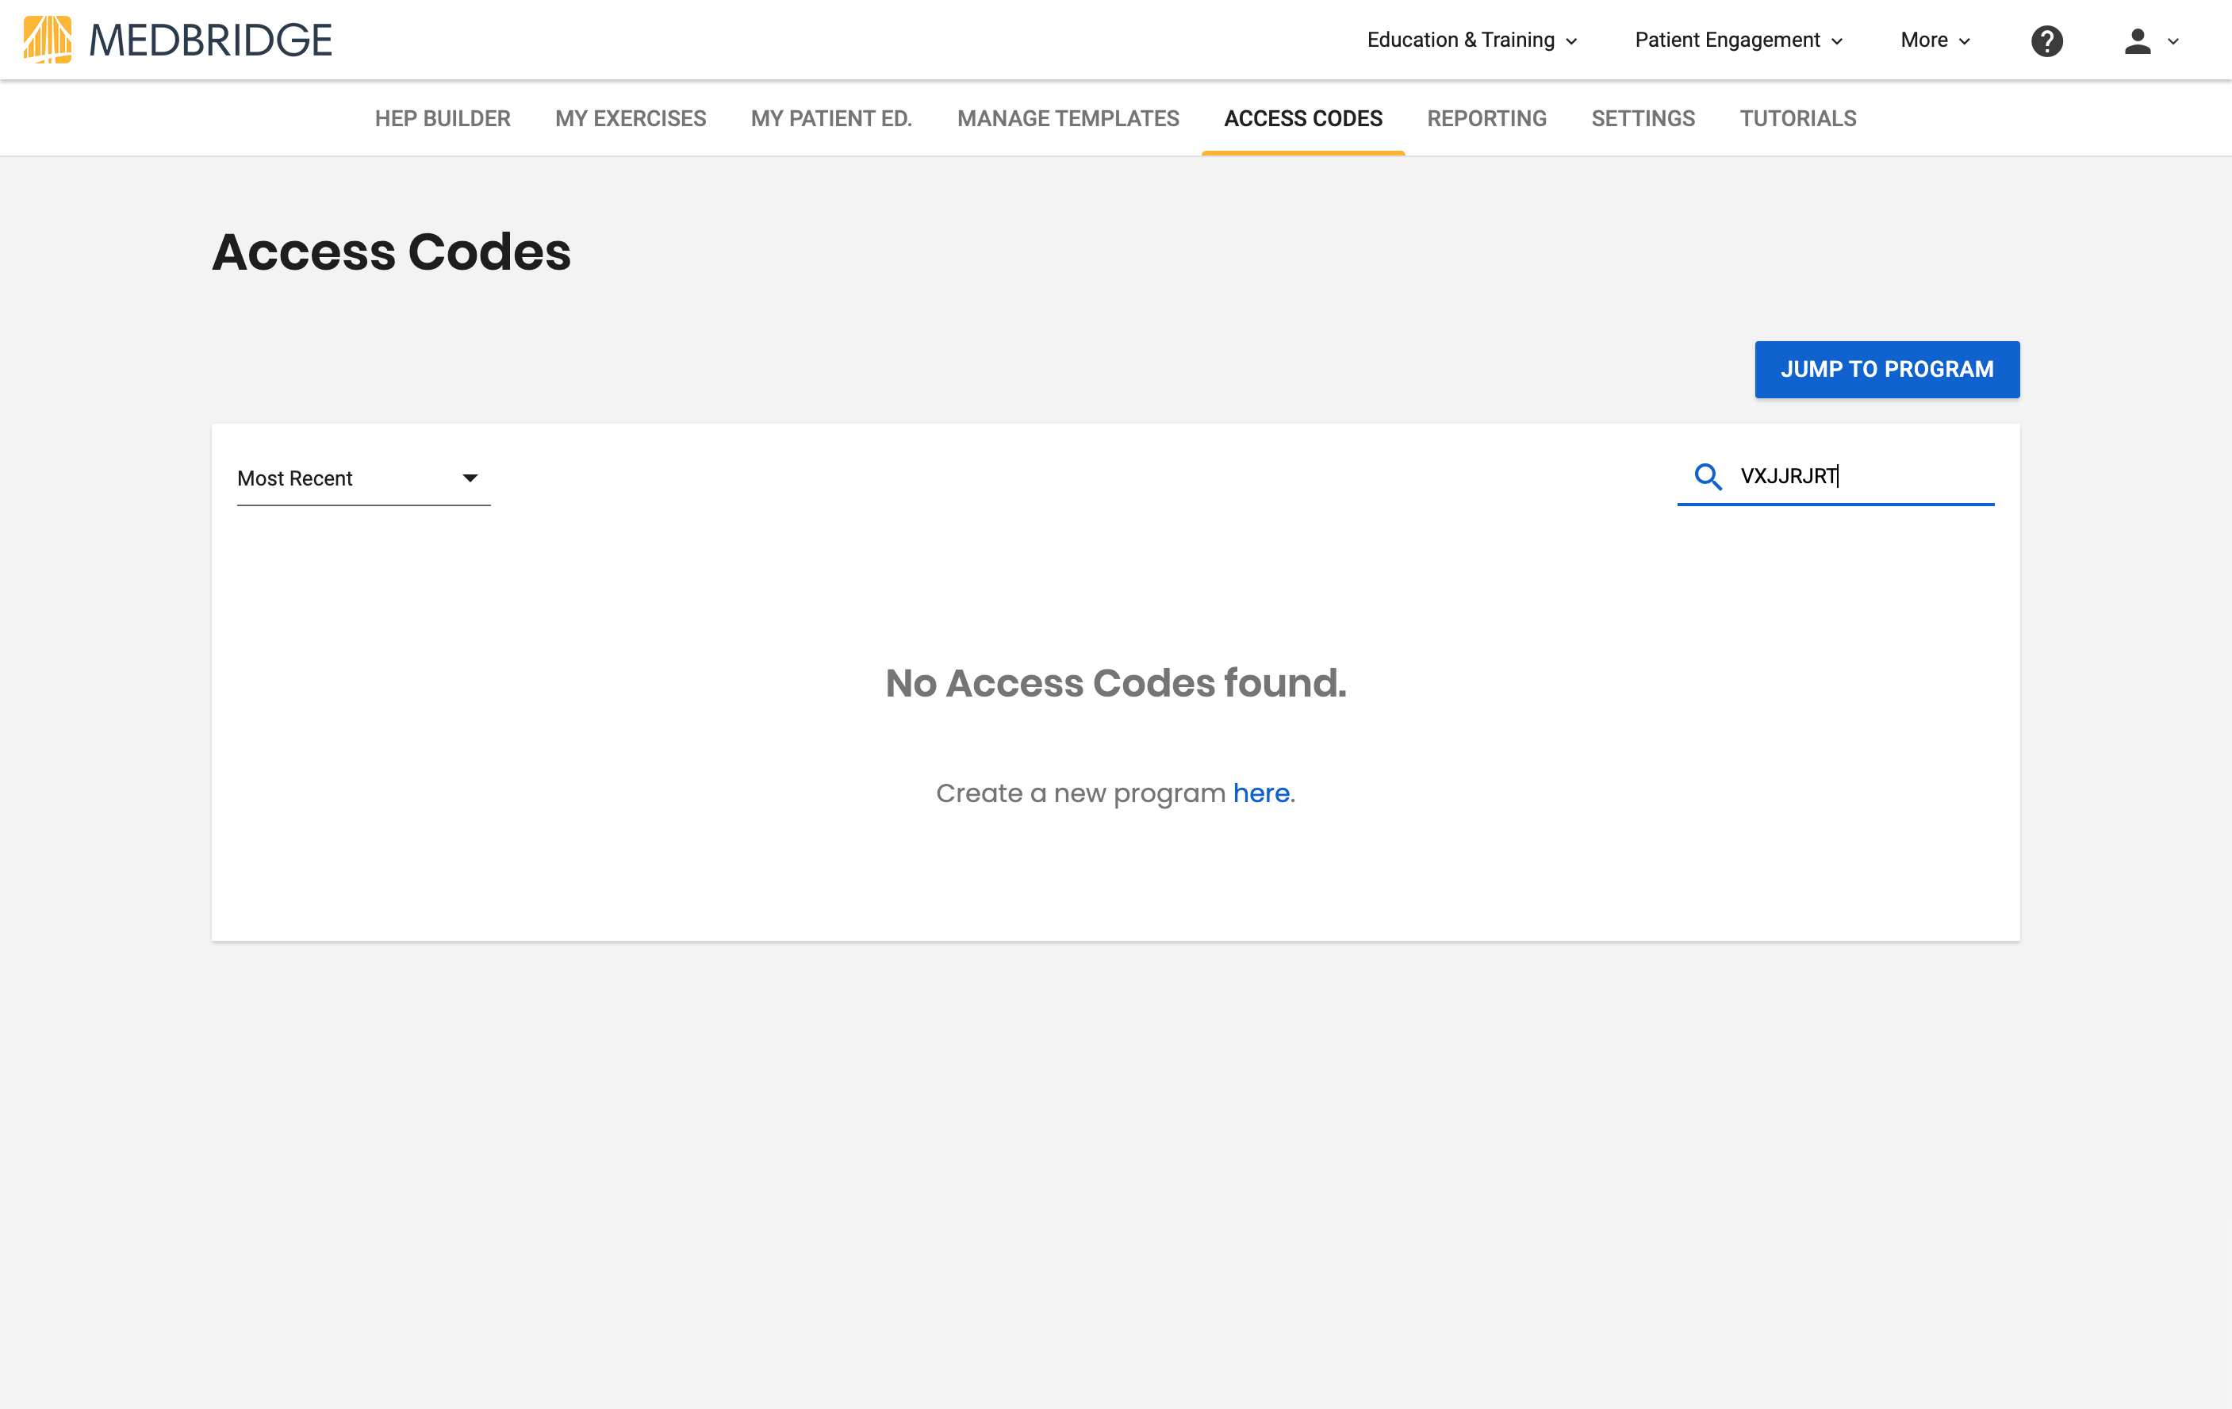Switch to the HEP Builder tab
The image size is (2232, 1409).
tap(443, 119)
